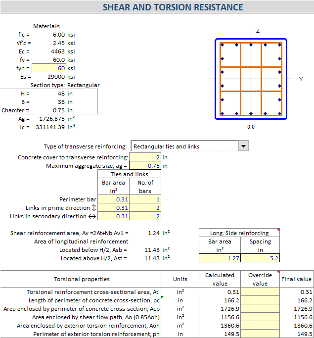Image resolution: width=314 pixels, height=338 pixels.
Task: Click the Av value 1.24
Action: (x=154, y=233)
